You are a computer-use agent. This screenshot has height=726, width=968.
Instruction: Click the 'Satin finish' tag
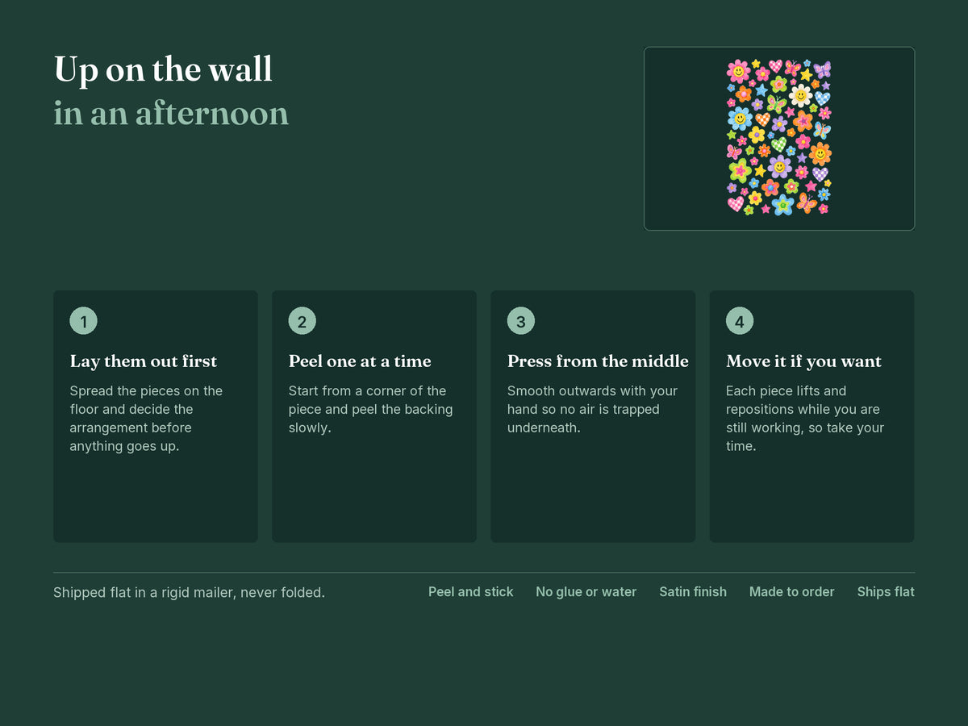(693, 592)
